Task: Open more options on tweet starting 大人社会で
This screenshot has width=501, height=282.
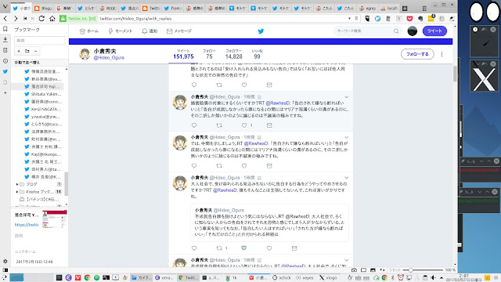Action: click(x=346, y=178)
